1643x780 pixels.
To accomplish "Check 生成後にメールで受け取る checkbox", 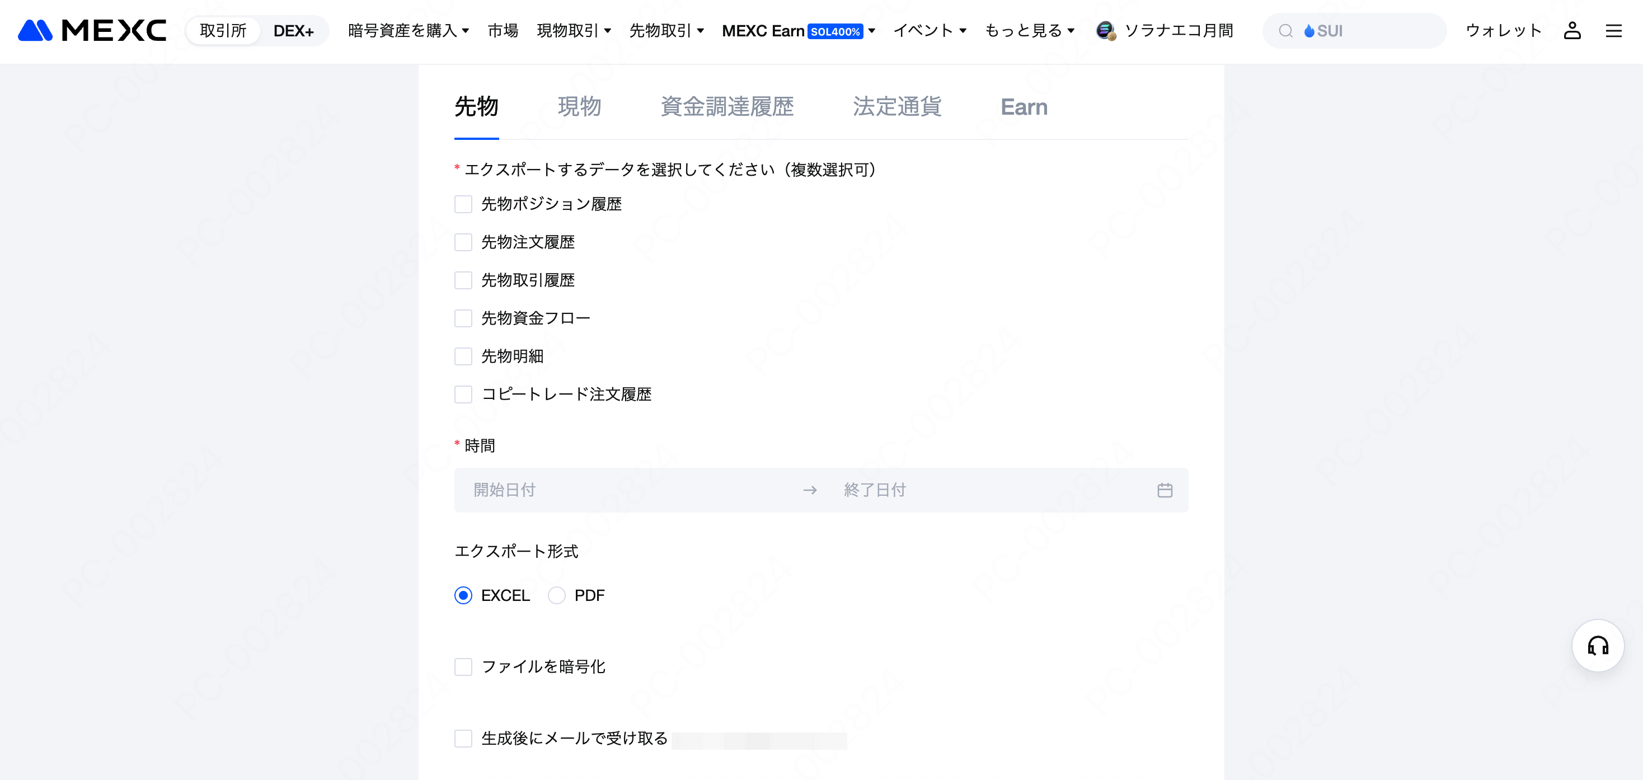I will pos(463,738).
